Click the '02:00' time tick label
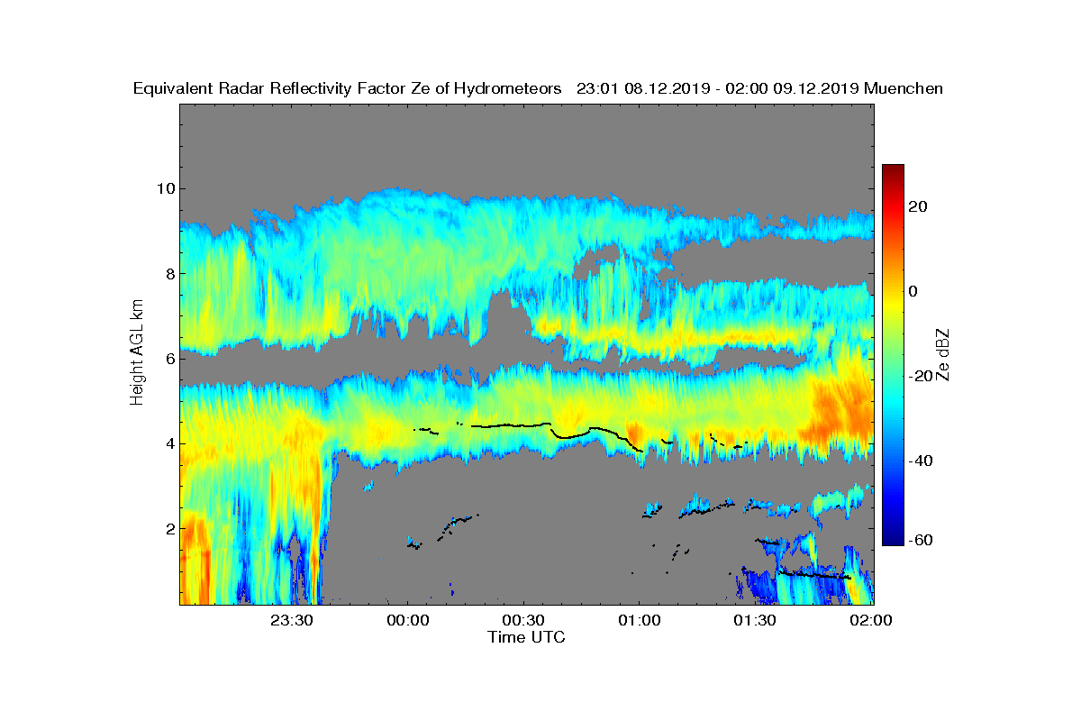1081x721 pixels. pyautogui.click(x=871, y=620)
